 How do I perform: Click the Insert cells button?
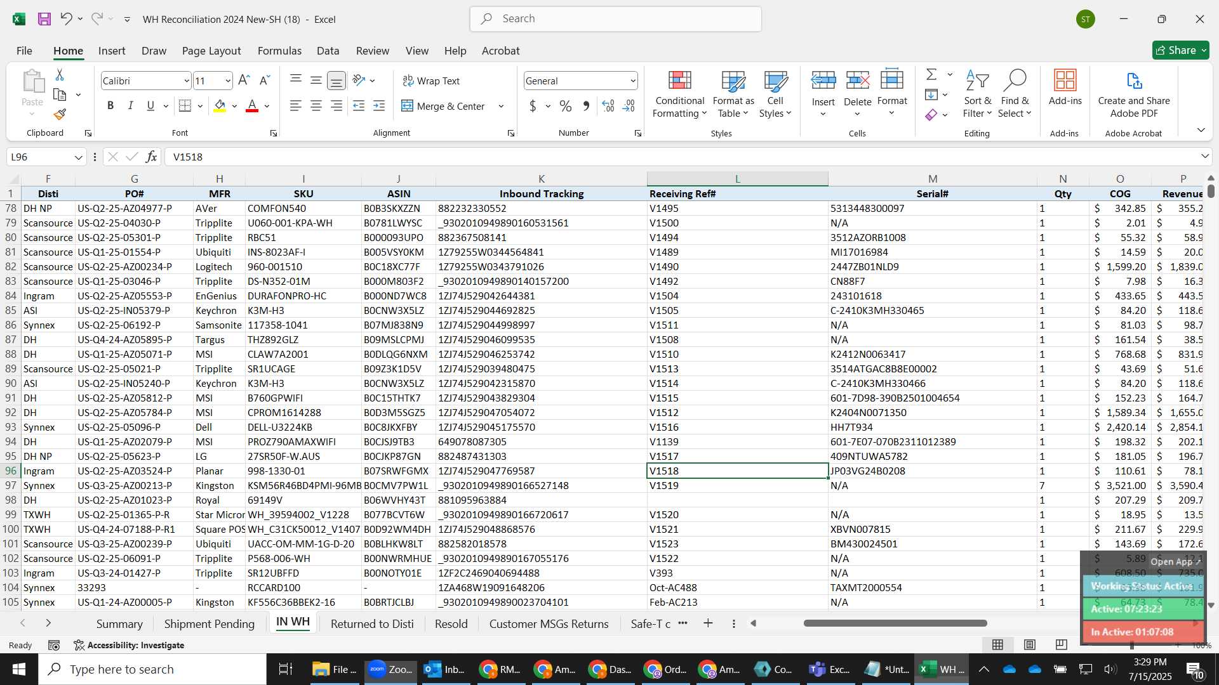pyautogui.click(x=823, y=94)
